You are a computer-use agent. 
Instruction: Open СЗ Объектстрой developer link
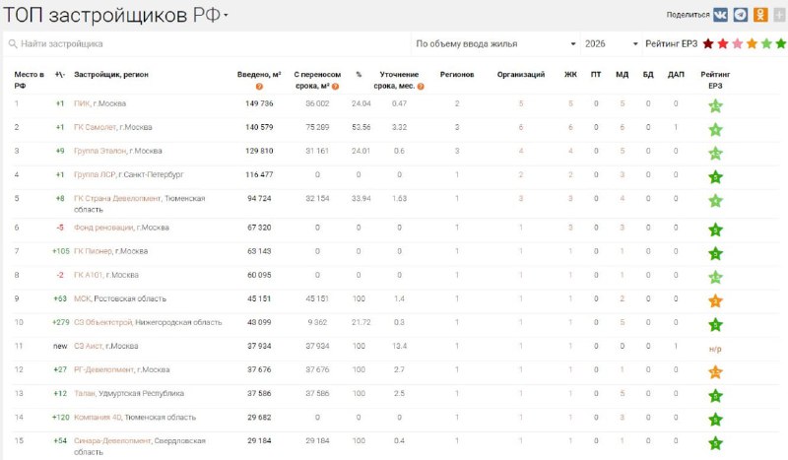(103, 322)
